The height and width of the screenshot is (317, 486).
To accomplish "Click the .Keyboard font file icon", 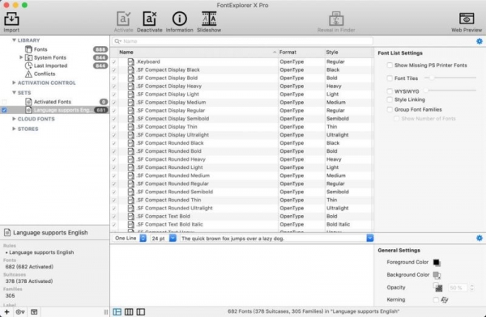I will pyautogui.click(x=131, y=61).
